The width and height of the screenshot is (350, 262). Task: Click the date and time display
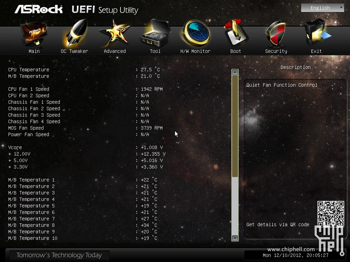point(296,255)
